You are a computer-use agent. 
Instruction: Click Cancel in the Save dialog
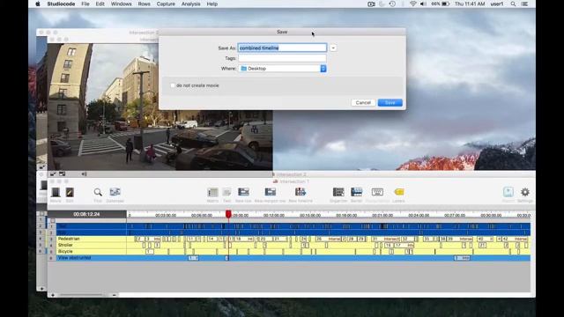[363, 102]
